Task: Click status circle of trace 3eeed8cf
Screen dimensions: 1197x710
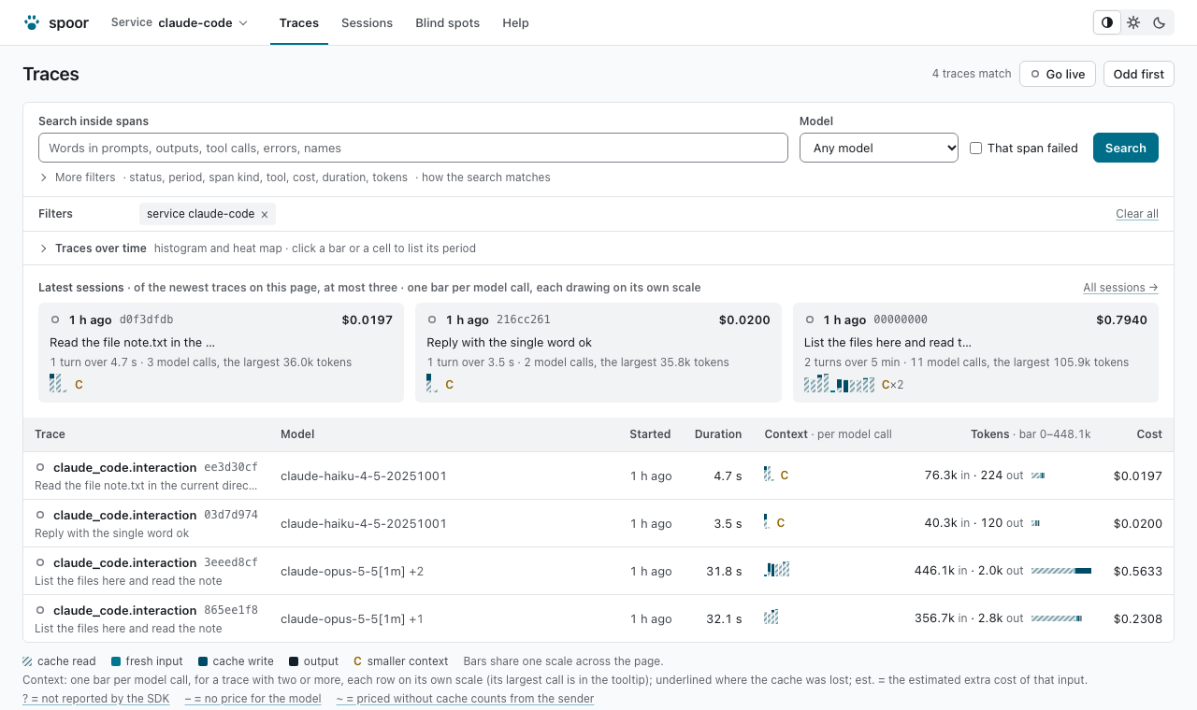Action: tap(40, 562)
